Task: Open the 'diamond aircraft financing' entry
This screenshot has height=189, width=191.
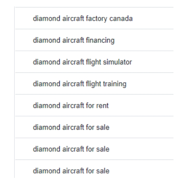Action: (94, 40)
